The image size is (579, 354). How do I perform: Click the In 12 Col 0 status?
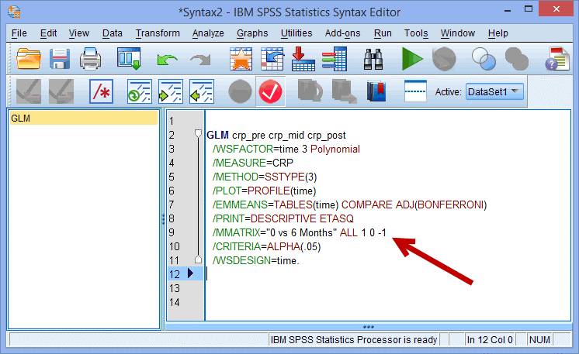pyautogui.click(x=490, y=339)
